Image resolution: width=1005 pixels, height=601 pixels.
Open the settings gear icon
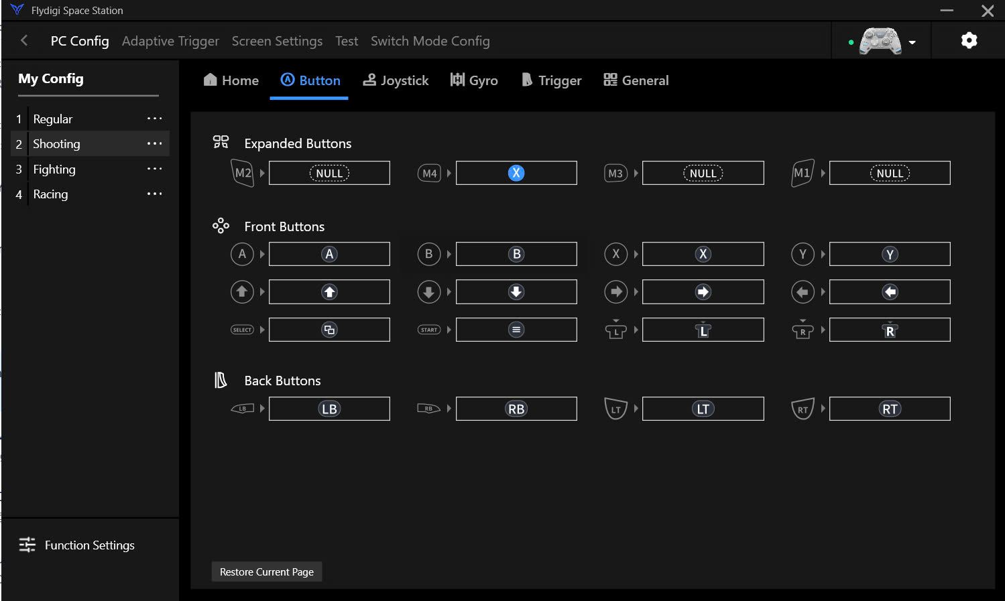point(969,41)
